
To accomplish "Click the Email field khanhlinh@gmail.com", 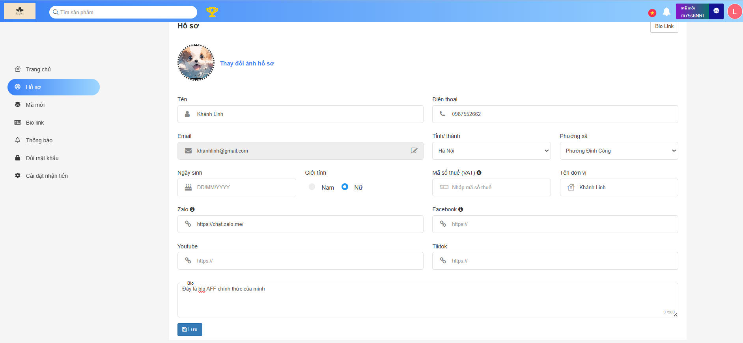I will pyautogui.click(x=301, y=151).
